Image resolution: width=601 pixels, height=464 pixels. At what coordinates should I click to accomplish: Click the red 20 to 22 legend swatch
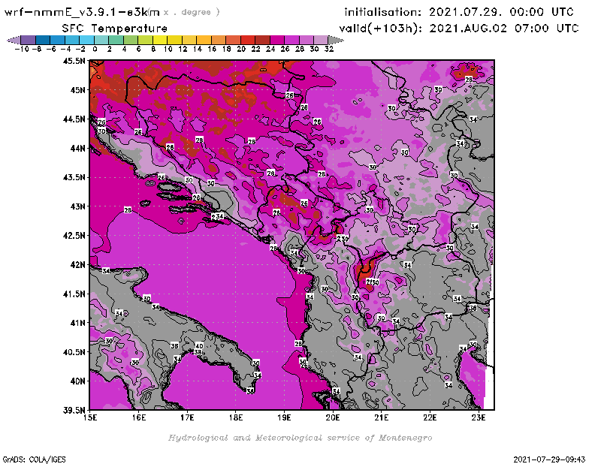click(x=248, y=40)
